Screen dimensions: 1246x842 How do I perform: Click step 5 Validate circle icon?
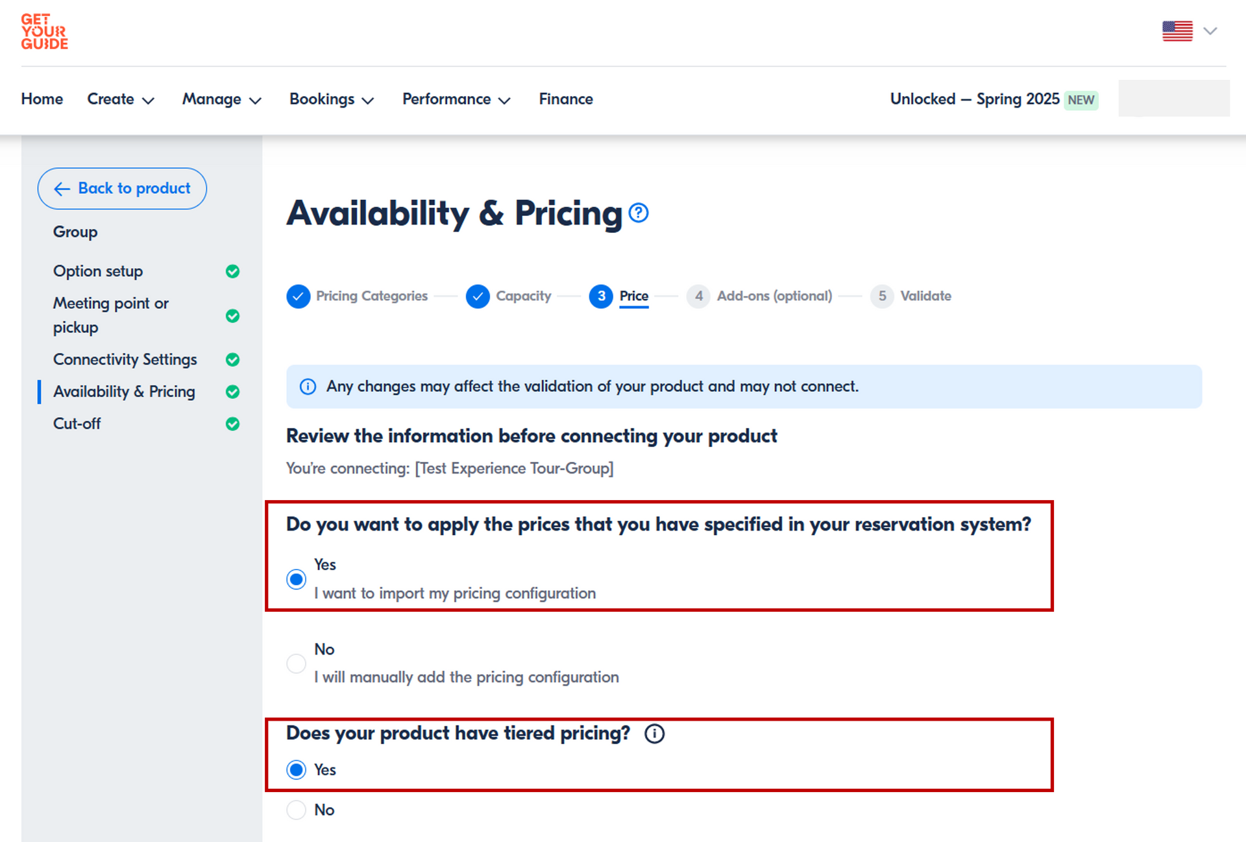click(x=882, y=296)
